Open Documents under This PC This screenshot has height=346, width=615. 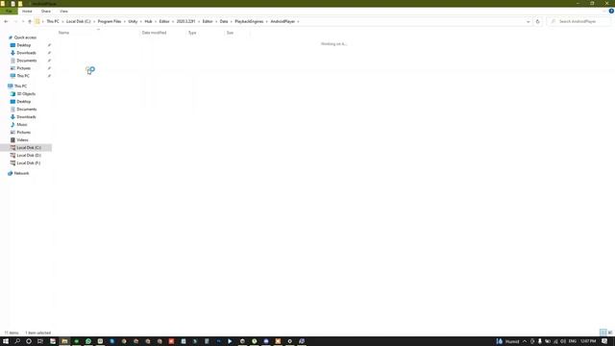[26, 109]
